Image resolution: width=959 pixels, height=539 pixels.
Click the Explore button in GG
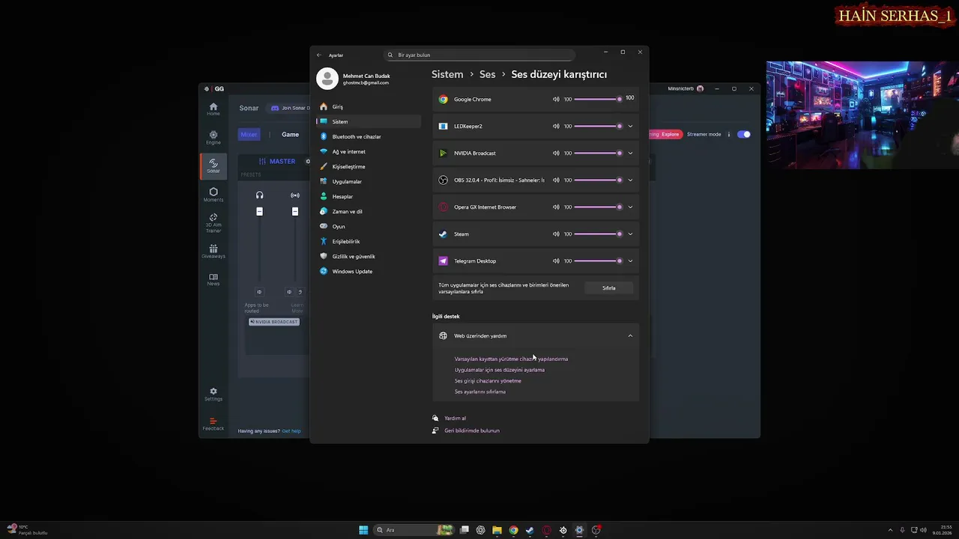click(670, 134)
